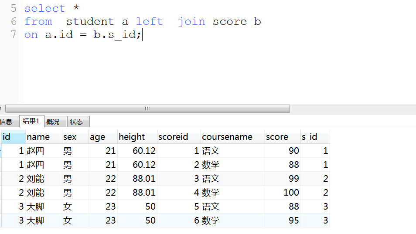Click the 'select' keyword on line 5
The width and height of the screenshot is (416, 234).
(45, 8)
